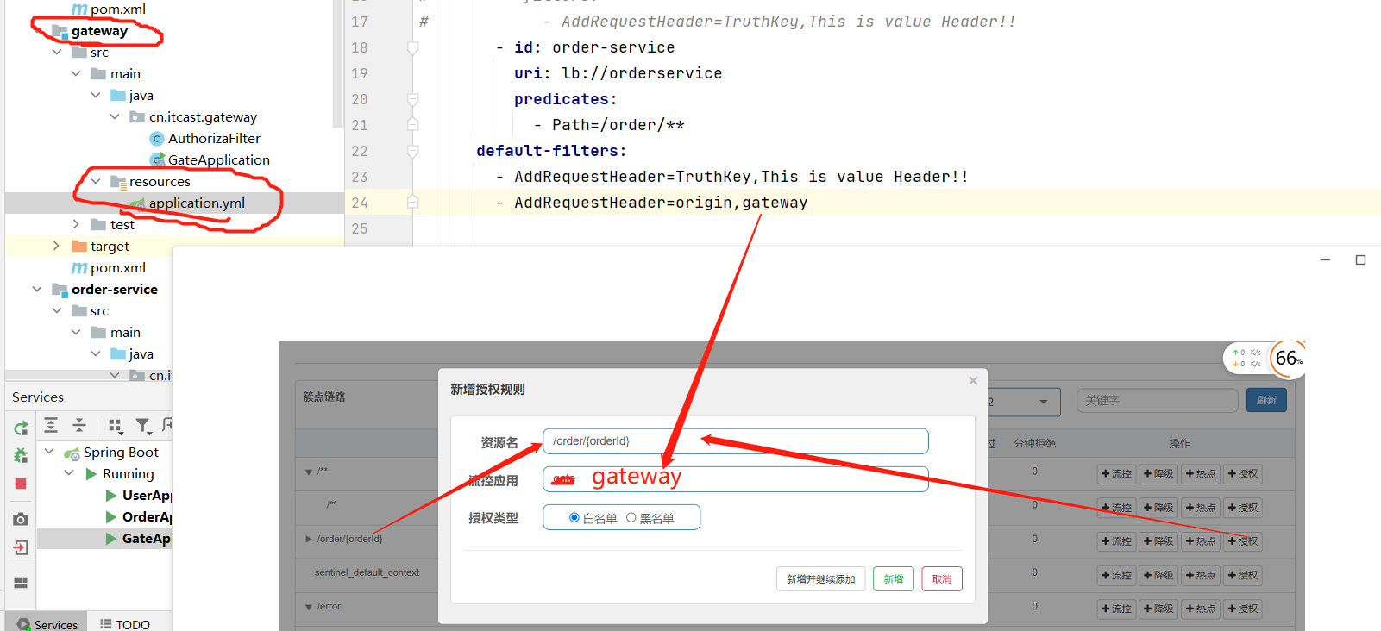
Task: Click the application.yml file icon
Action: (x=137, y=203)
